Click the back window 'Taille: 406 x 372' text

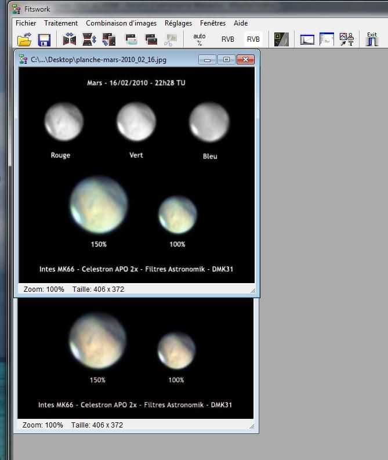coord(97,425)
